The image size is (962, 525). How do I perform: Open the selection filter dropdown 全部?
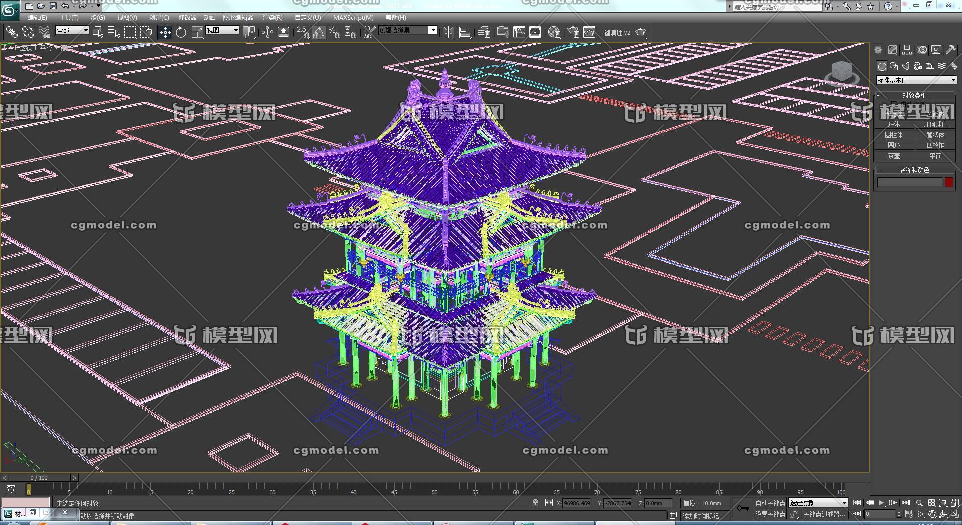click(x=72, y=30)
